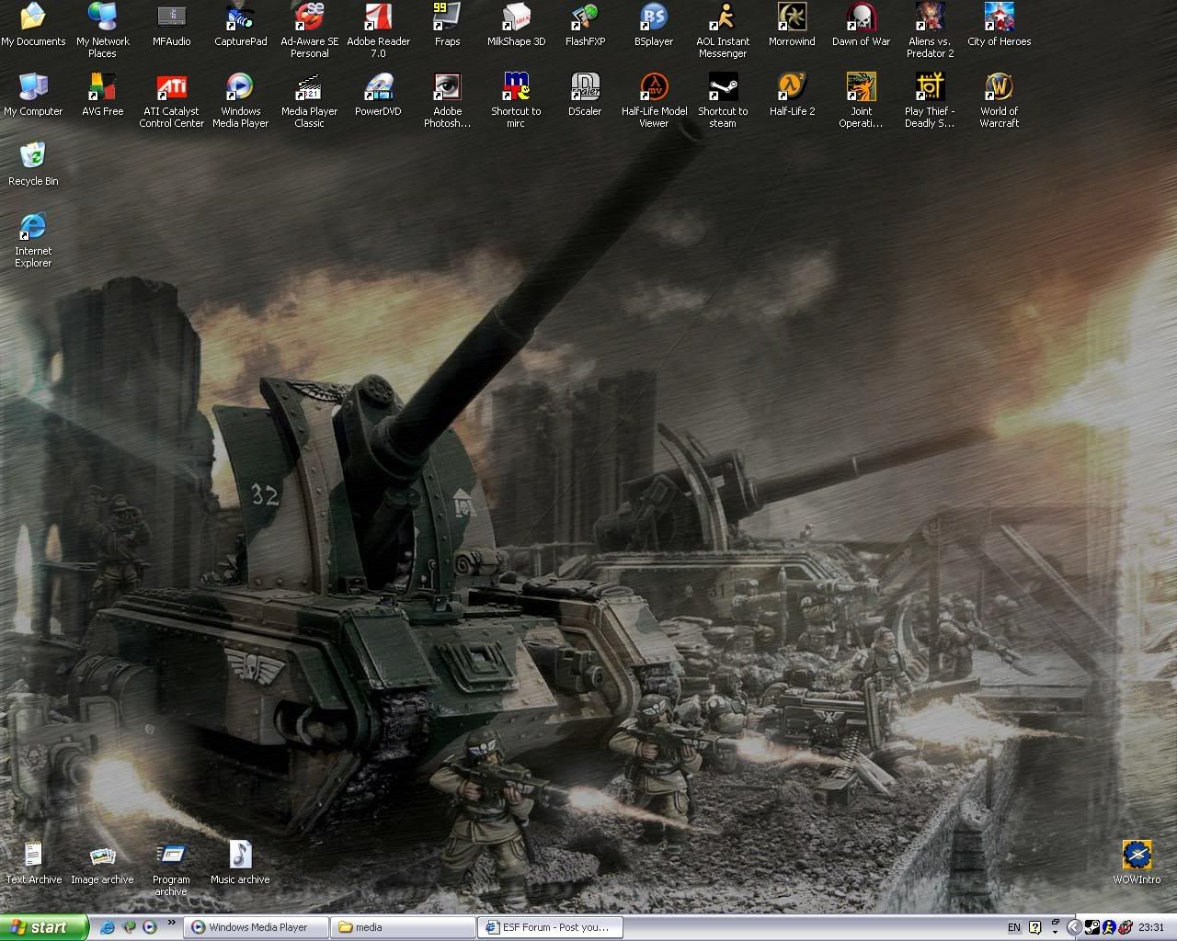Image resolution: width=1177 pixels, height=941 pixels.
Task: Launch Play Thief - Deadly Shadows
Action: coord(930,100)
